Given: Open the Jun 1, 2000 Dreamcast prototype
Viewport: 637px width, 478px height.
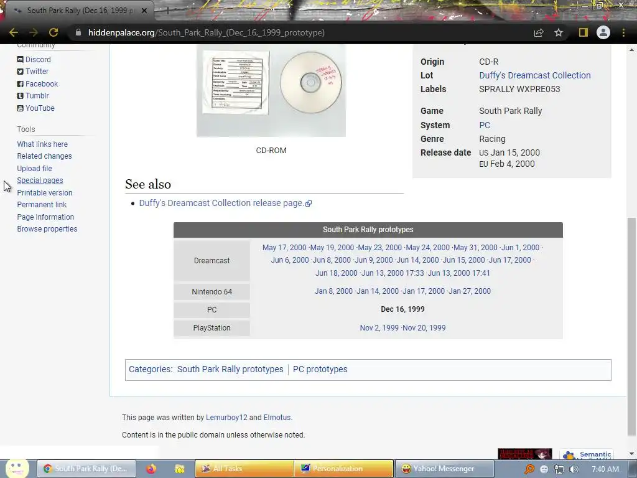Looking at the screenshot, I should [x=521, y=248].
